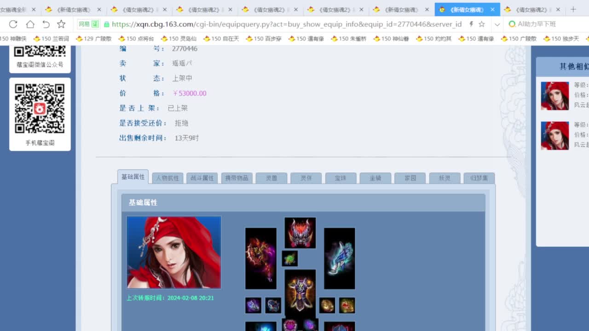Click the page URL in the address bar
This screenshot has width=589, height=331.
pos(287,24)
